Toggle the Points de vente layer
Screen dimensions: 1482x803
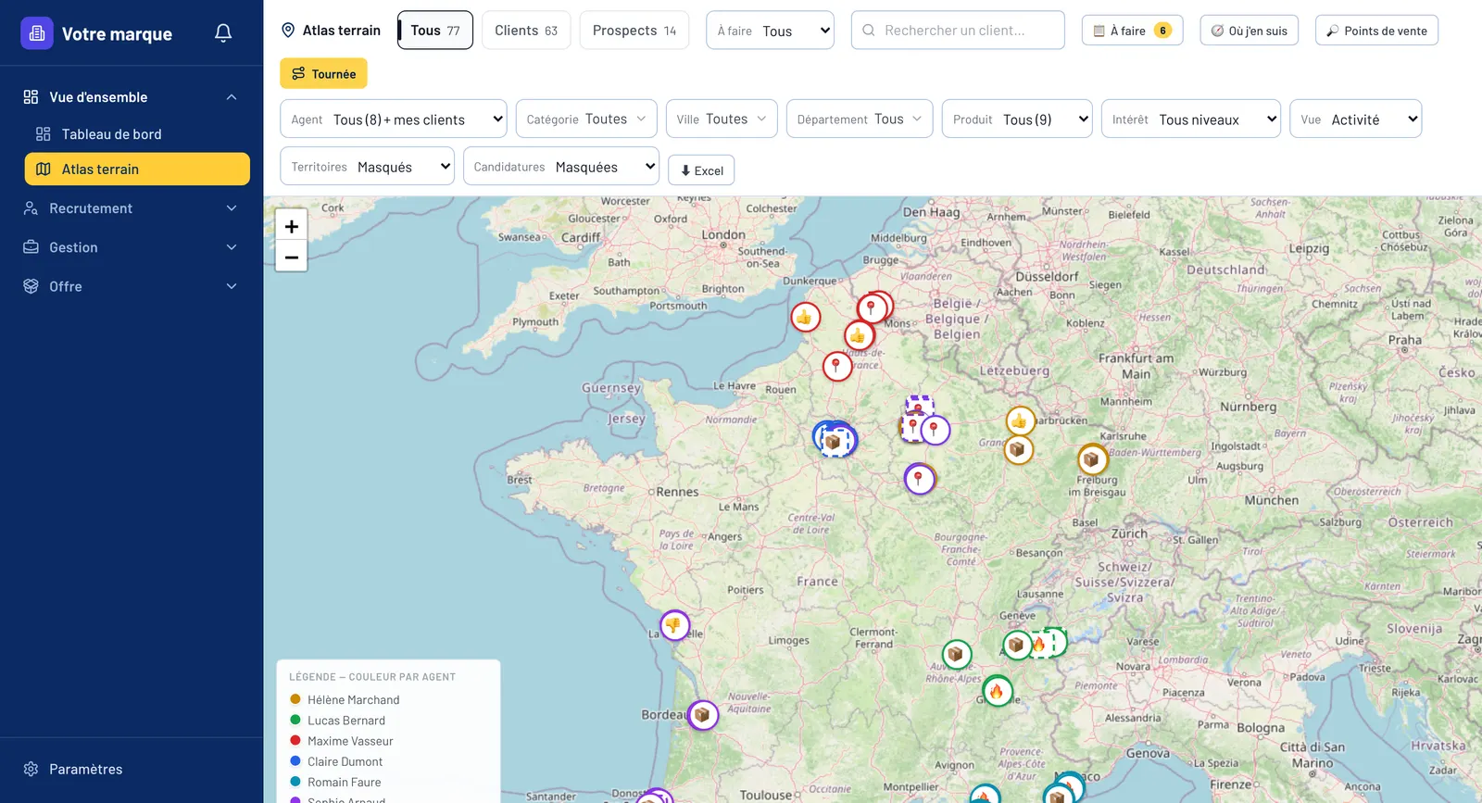1376,31
